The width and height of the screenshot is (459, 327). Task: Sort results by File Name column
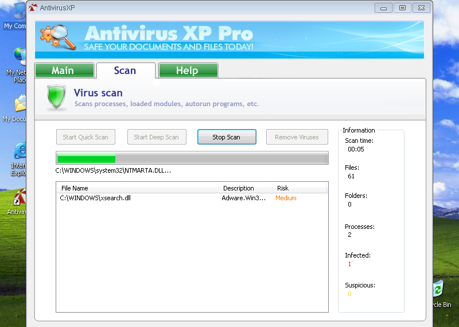point(137,188)
